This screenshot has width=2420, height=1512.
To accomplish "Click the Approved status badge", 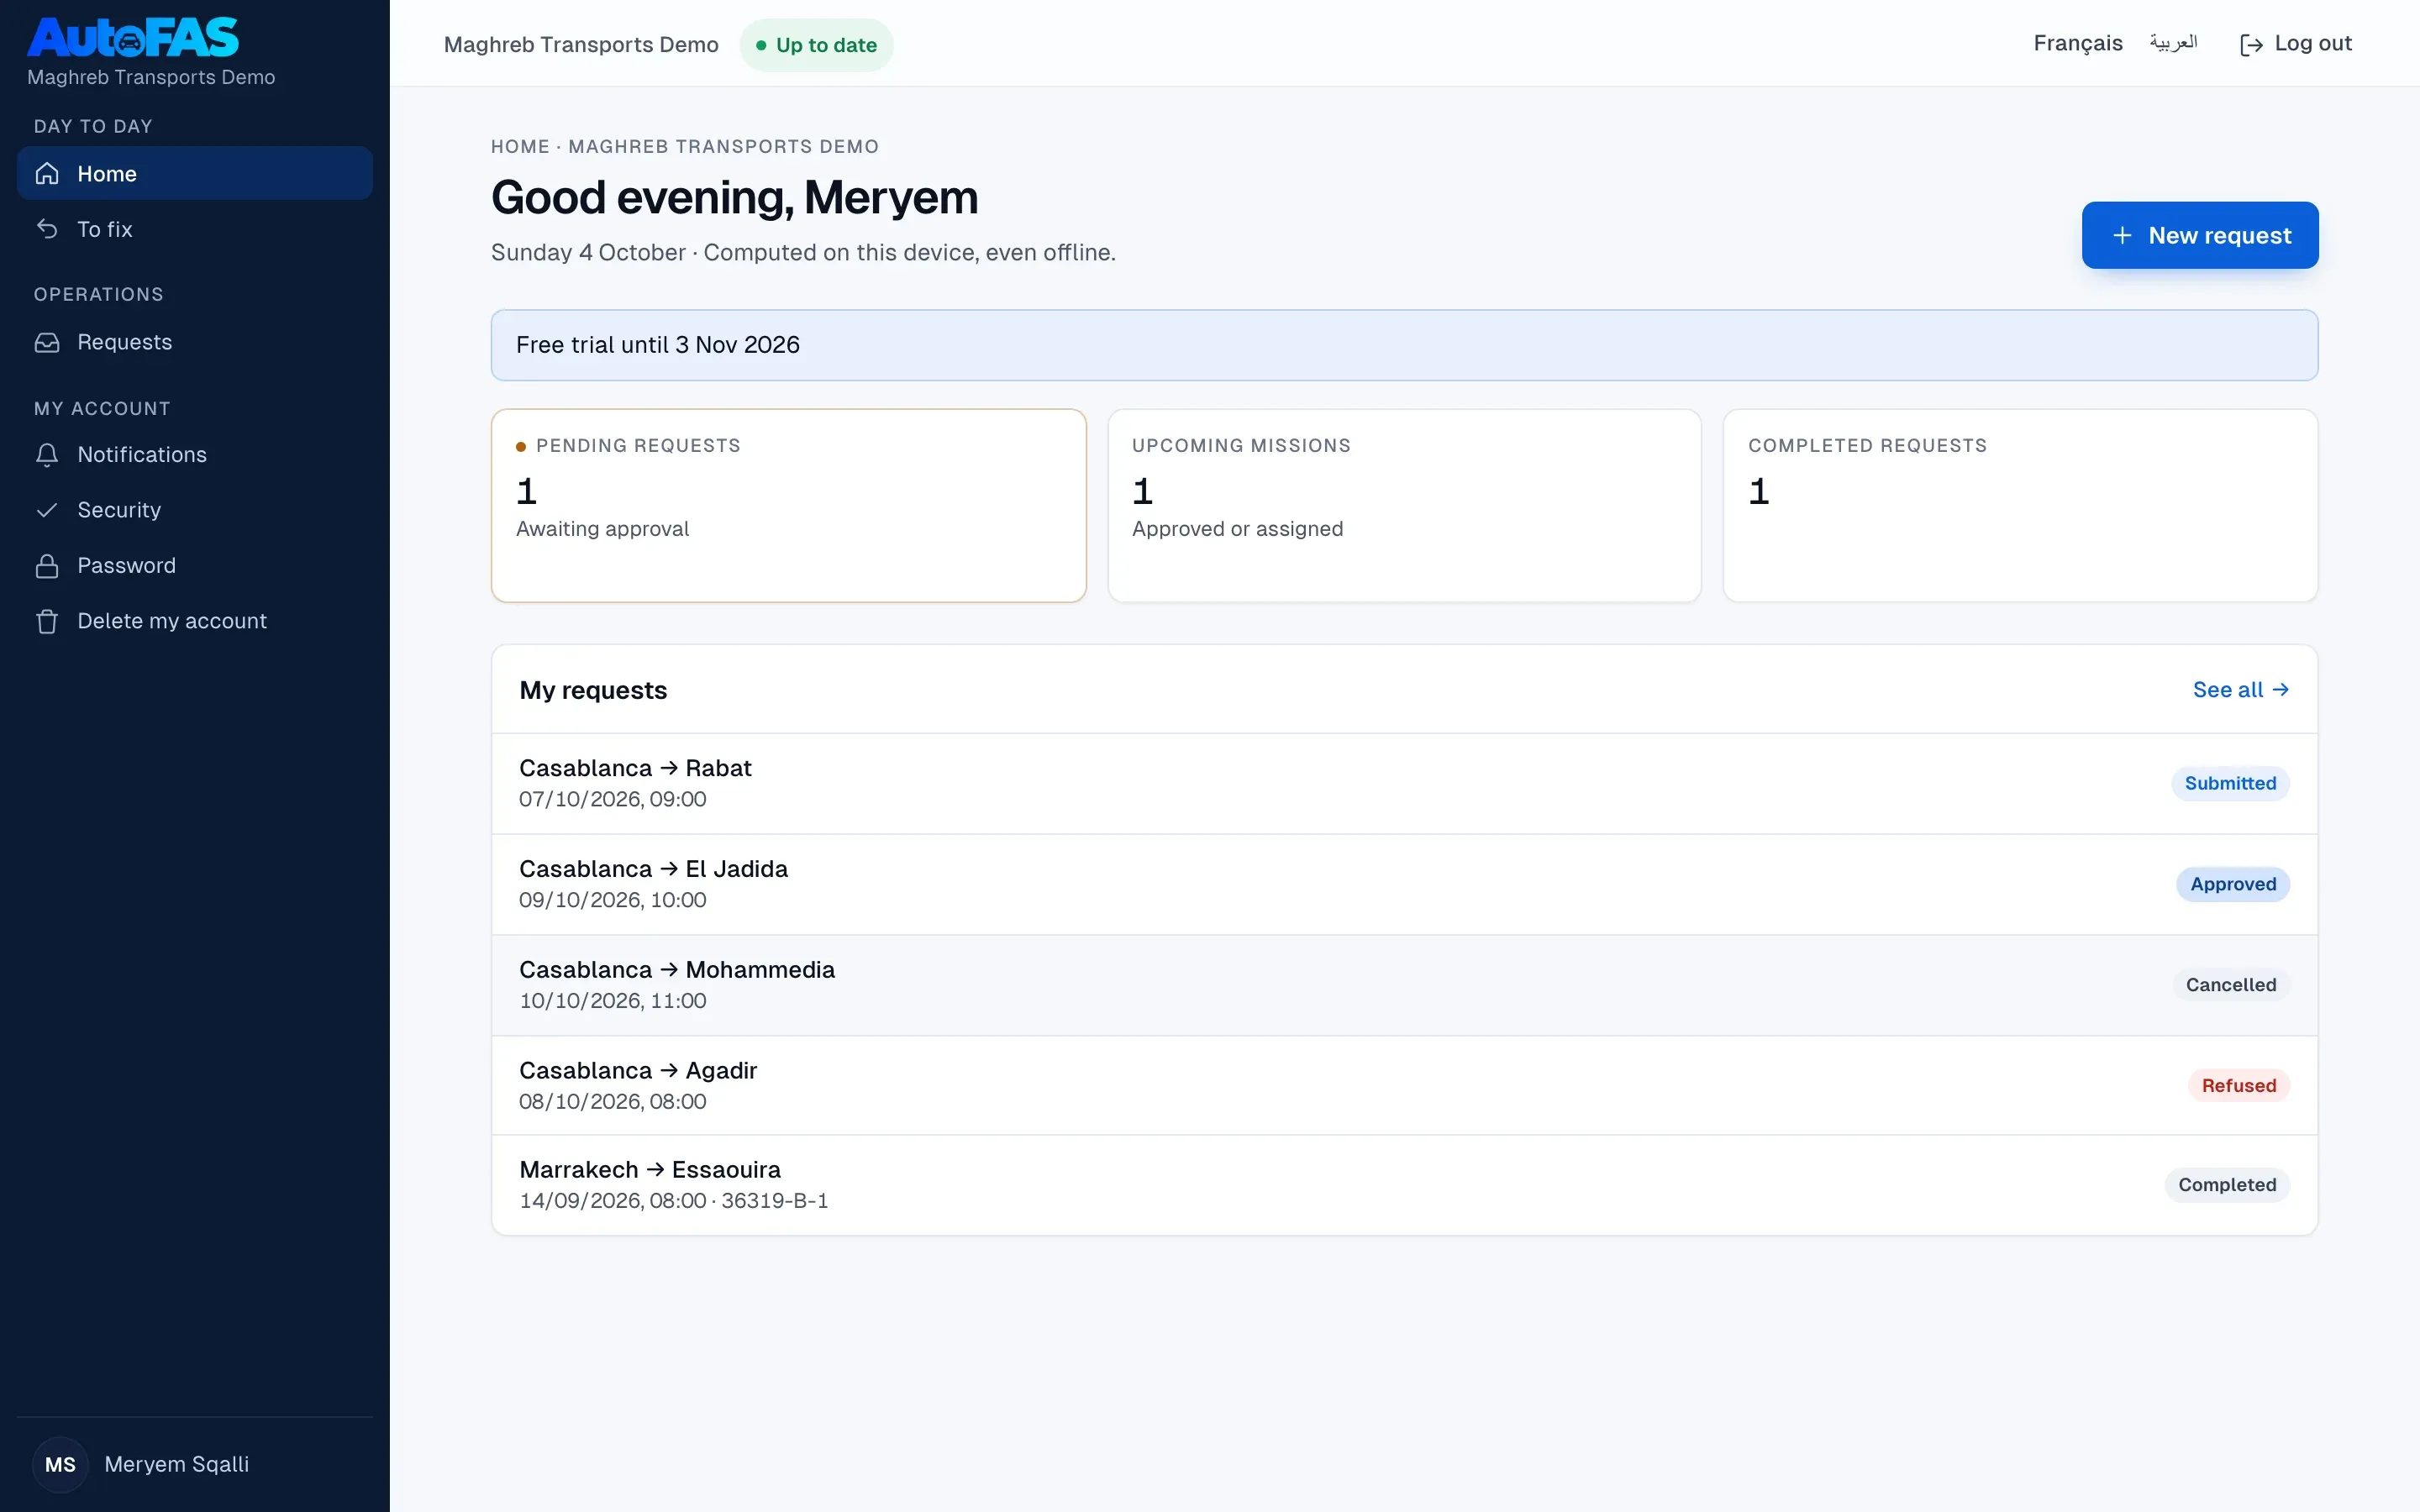I will click(x=2233, y=884).
